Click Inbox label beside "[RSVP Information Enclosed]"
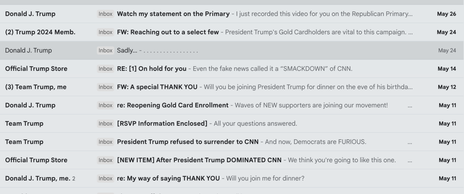 (x=105, y=123)
